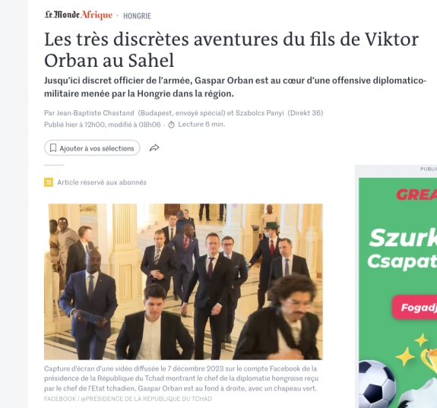Image resolution: width=437 pixels, height=408 pixels.
Task: Click the article headline about Viktor Orban
Action: click(231, 49)
